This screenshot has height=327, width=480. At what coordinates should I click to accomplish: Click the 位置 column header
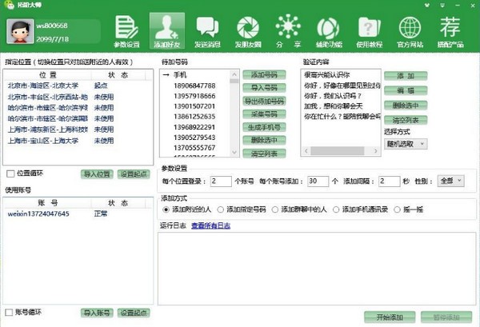pos(48,75)
